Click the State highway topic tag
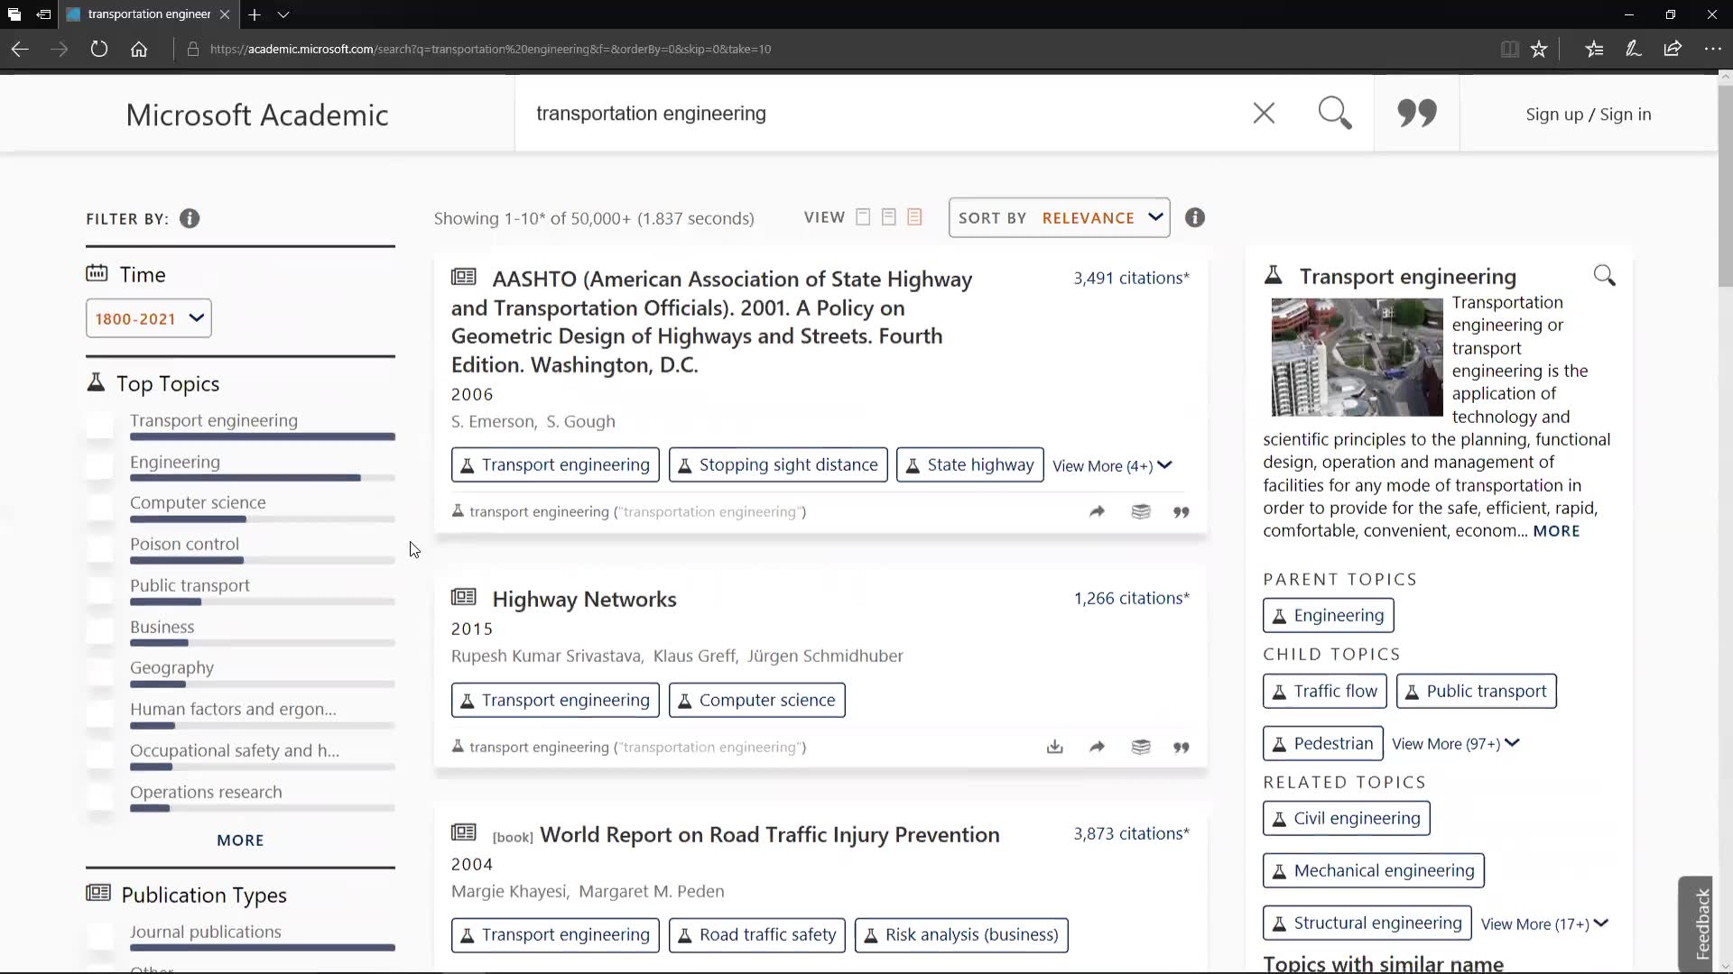 click(970, 464)
